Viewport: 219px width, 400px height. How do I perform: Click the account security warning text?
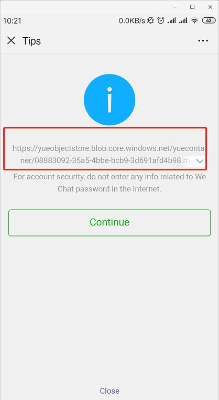[x=109, y=182]
